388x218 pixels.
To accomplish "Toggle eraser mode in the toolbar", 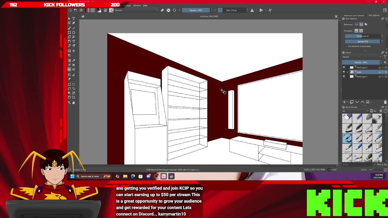I will [x=162, y=10].
